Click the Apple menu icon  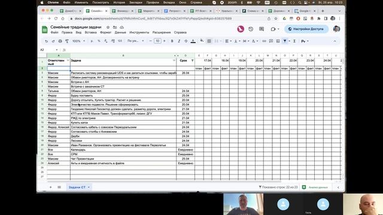pos(42,2)
